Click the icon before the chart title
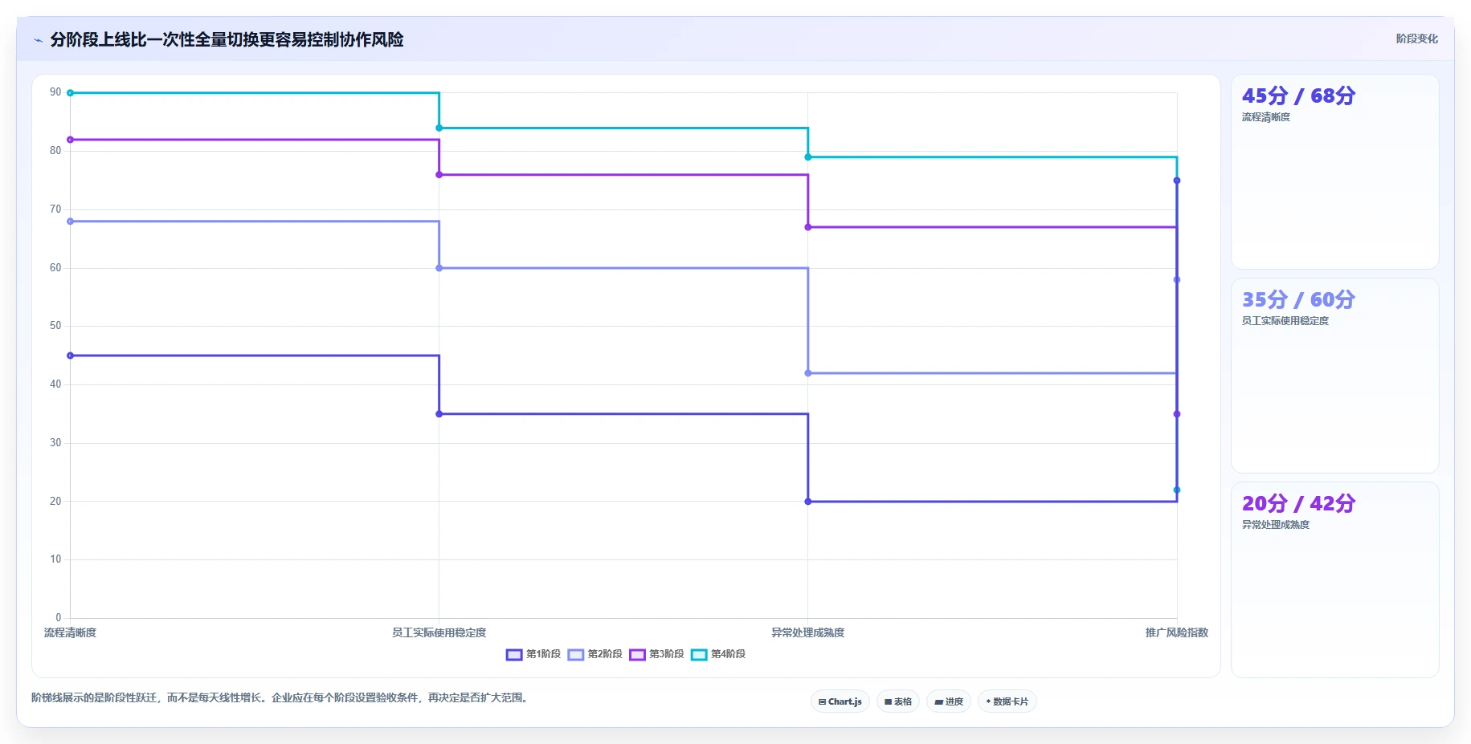Viewport: 1471px width, 744px height. point(38,40)
